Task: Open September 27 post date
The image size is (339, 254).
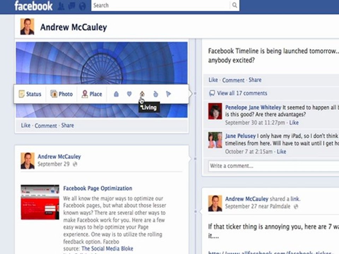Action: pos(240,206)
